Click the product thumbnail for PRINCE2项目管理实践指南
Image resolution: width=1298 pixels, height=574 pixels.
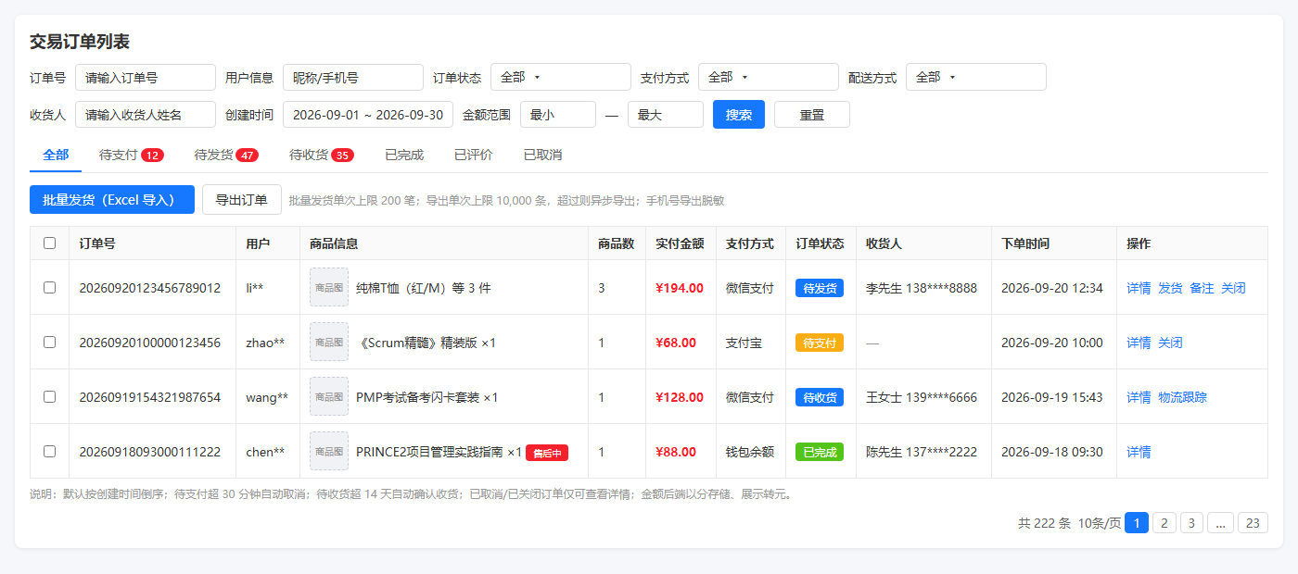[329, 452]
